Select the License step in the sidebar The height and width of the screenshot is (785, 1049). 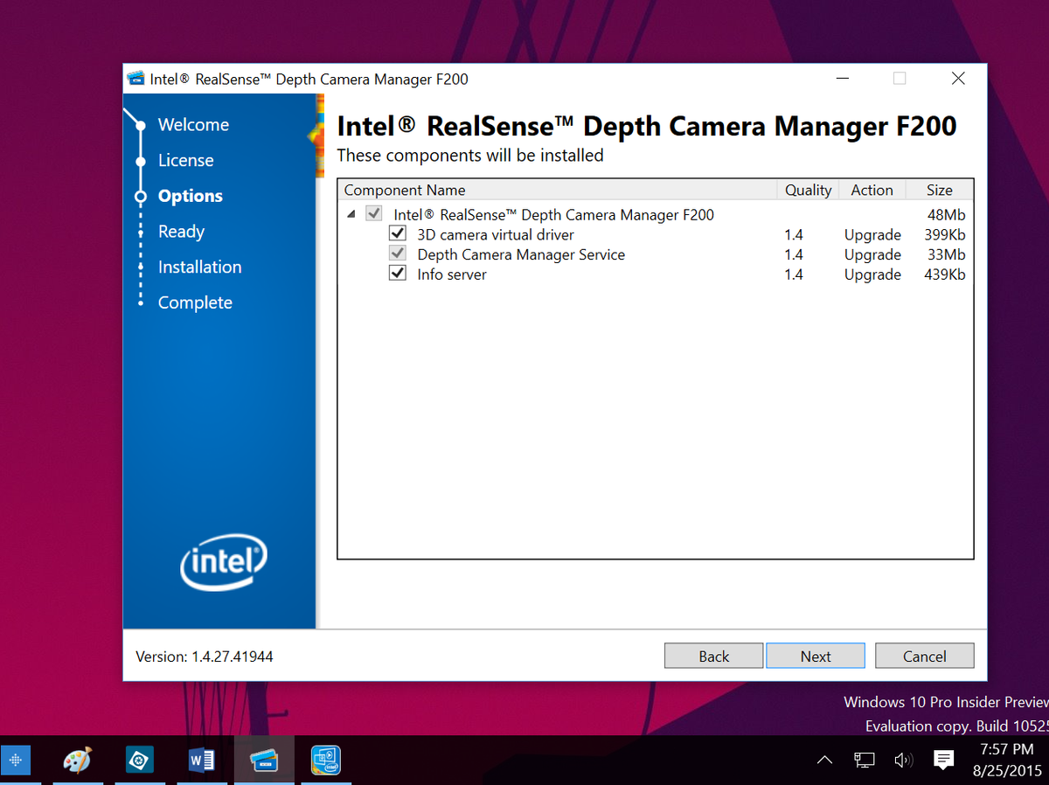[x=185, y=160]
